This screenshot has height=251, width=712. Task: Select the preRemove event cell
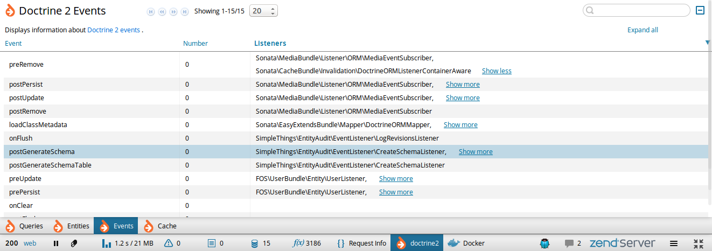(92, 65)
